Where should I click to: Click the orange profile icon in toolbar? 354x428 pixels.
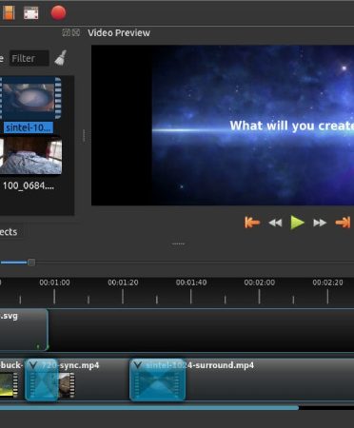[x=9, y=13]
